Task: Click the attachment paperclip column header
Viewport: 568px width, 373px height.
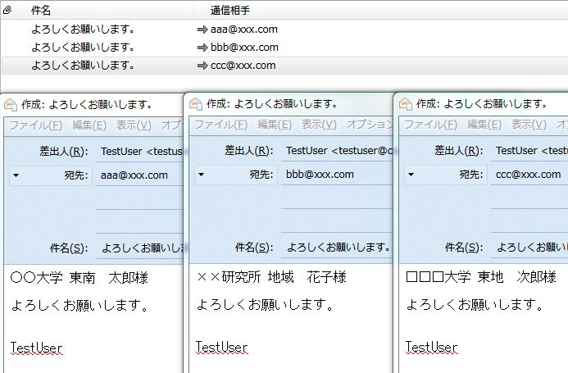Action: [x=7, y=10]
